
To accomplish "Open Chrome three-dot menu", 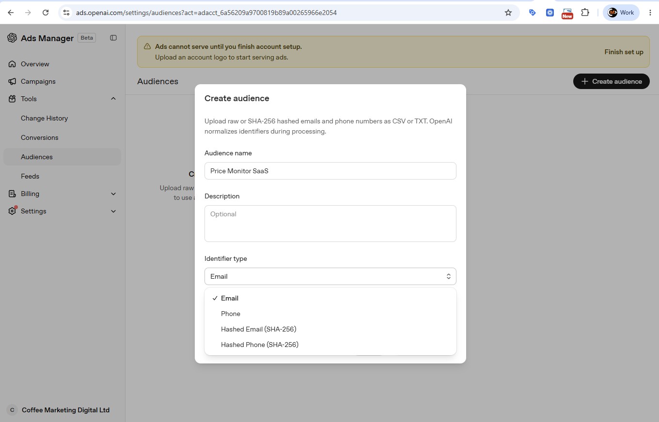I will coord(650,13).
